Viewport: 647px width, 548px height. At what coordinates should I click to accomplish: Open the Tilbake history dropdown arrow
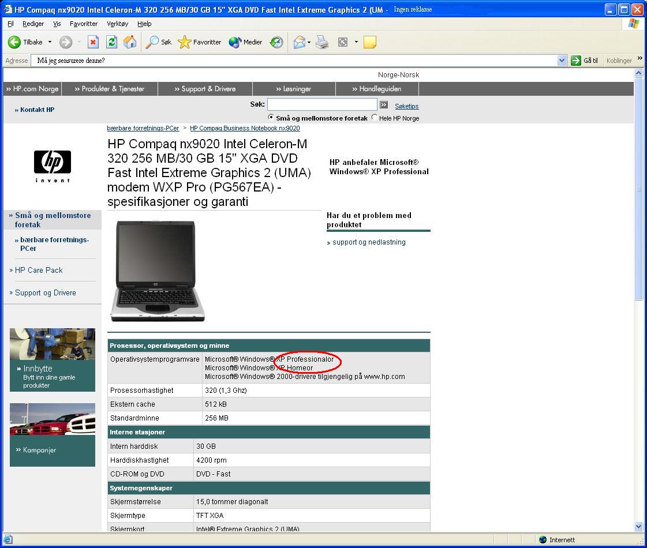(50, 42)
